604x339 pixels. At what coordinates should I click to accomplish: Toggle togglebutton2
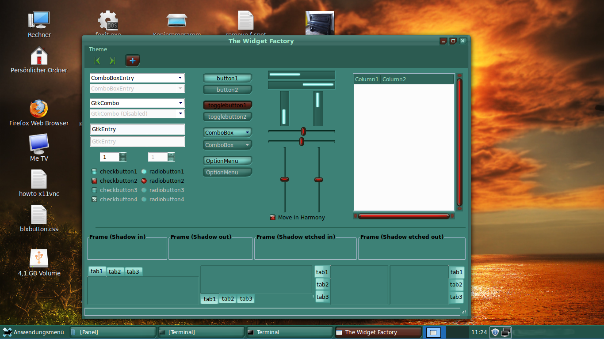click(227, 117)
